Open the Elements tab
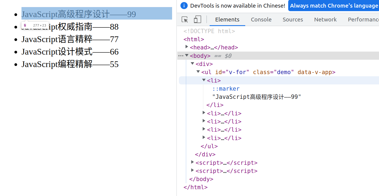The height and width of the screenshot is (196, 379). (227, 20)
